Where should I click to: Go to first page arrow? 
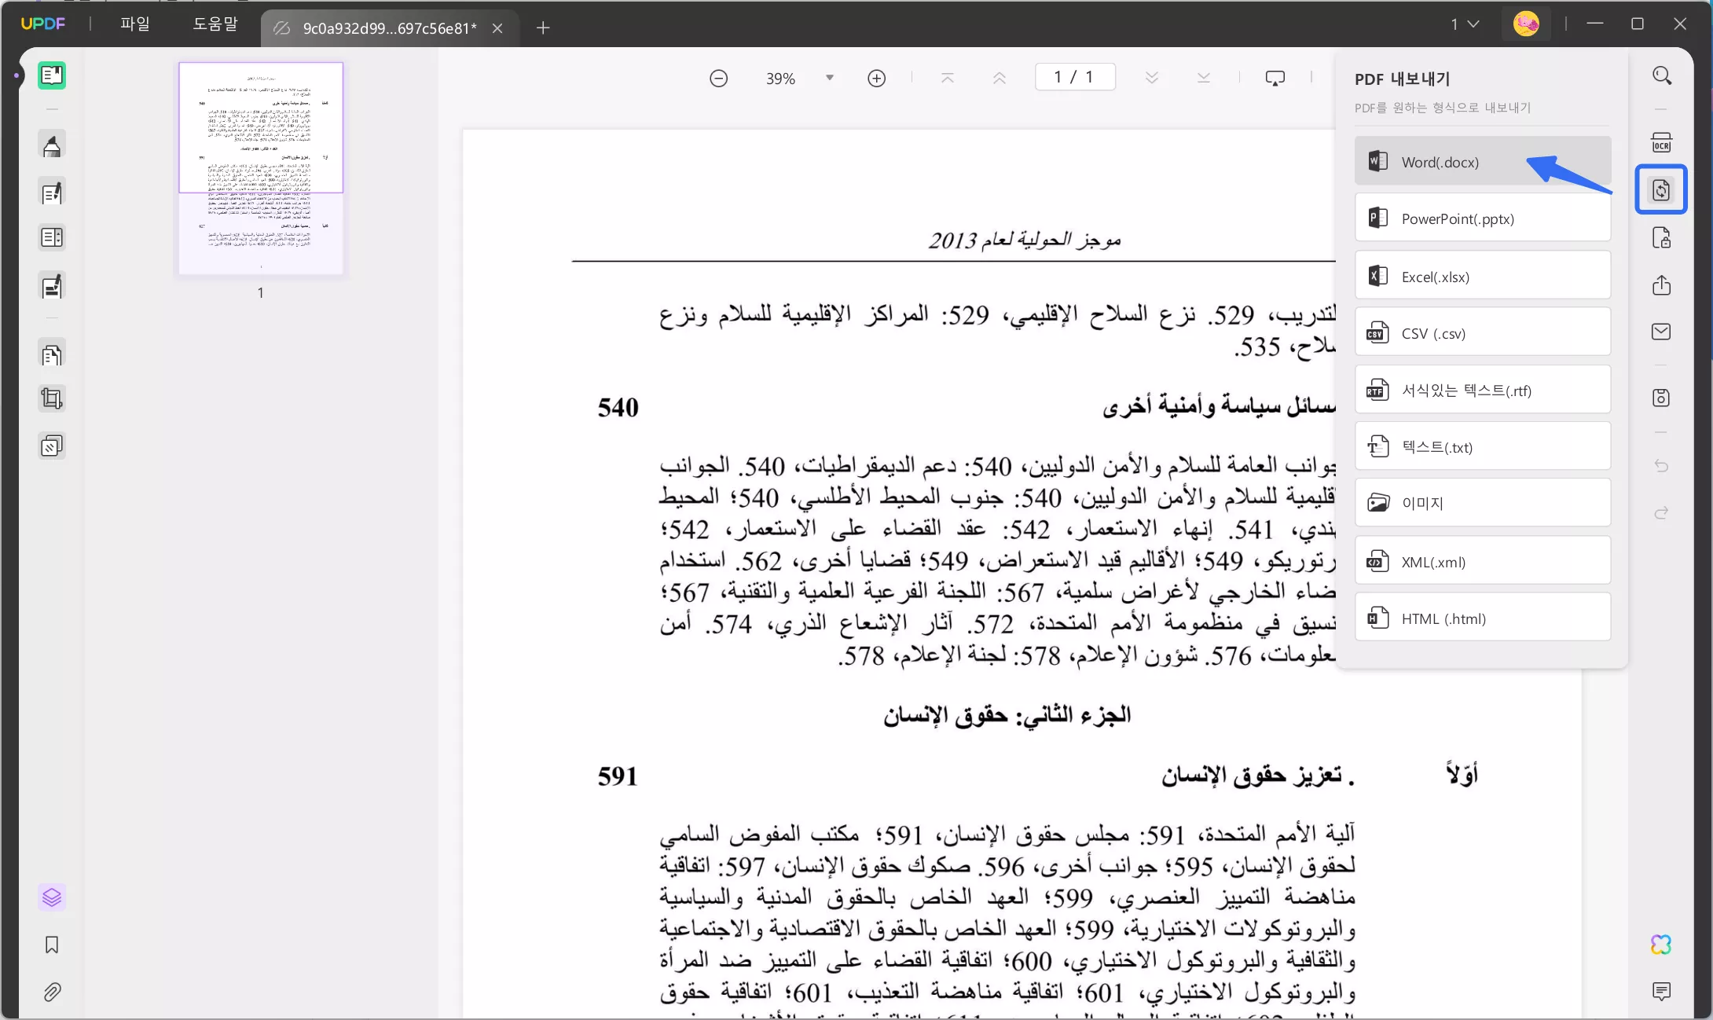click(948, 78)
